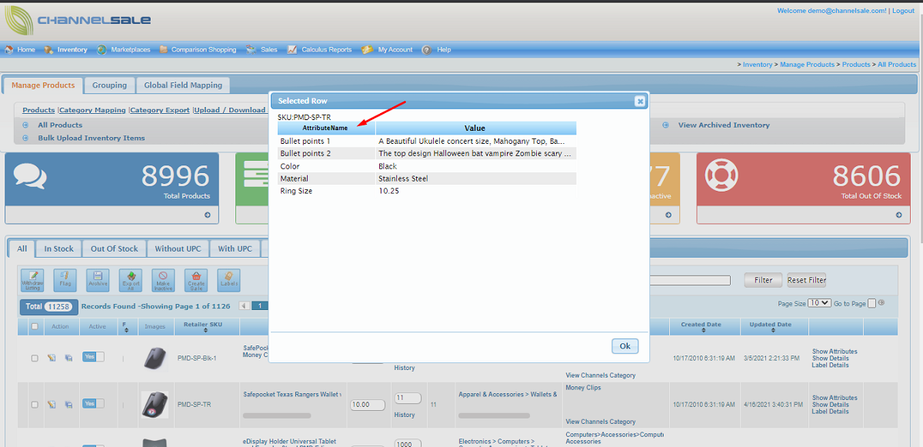Sort by Retailer SKU column
The height and width of the screenshot is (447, 923).
pyautogui.click(x=203, y=327)
